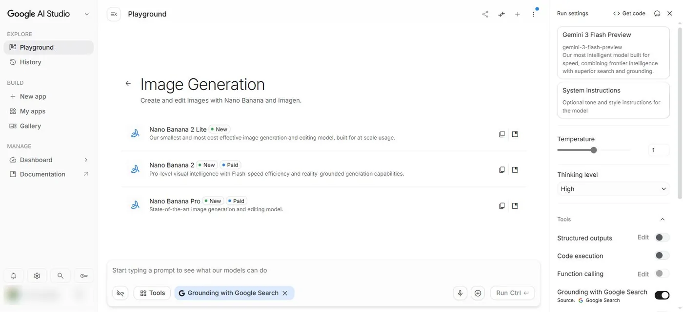The height and width of the screenshot is (312, 683).
Task: Click the sidebar collapse icon beside Playground title
Action: (x=114, y=14)
